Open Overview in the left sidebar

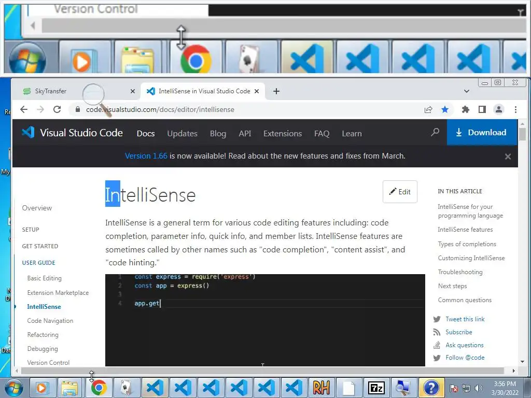tap(37, 208)
